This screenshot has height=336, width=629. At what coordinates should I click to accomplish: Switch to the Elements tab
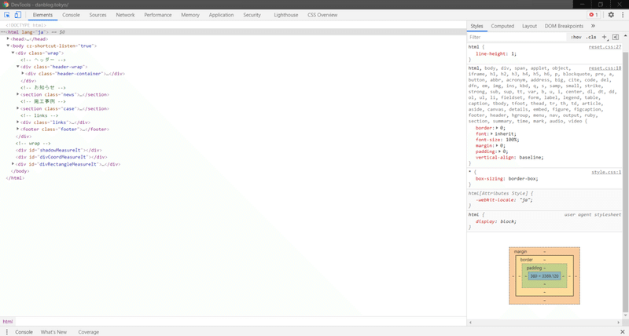tap(42, 15)
